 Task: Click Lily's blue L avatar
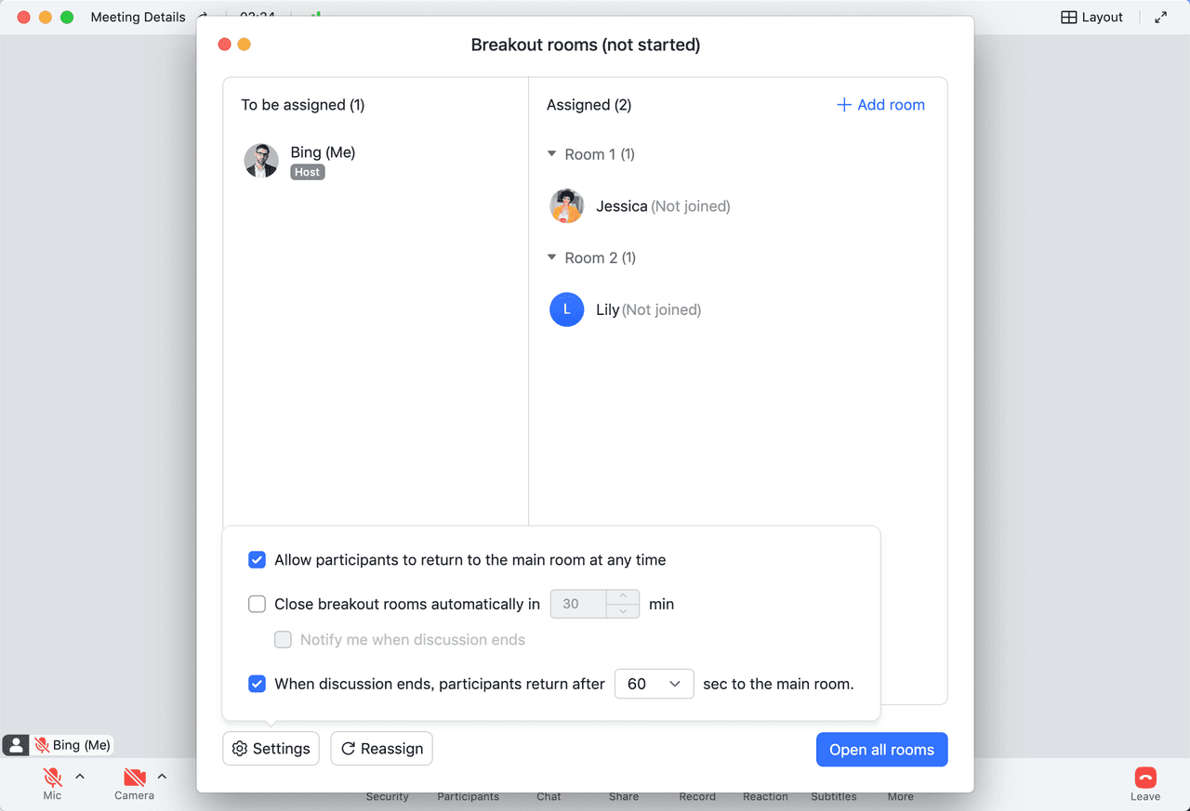pyautogui.click(x=567, y=309)
